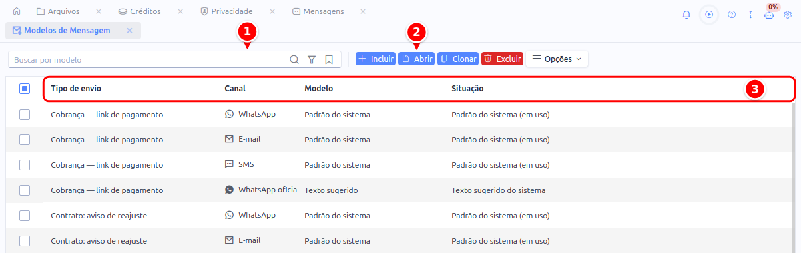Viewport: 801px width, 253px height.
Task: Click Cobrança — link de pagamento in SMS row
Action: pyautogui.click(x=107, y=165)
